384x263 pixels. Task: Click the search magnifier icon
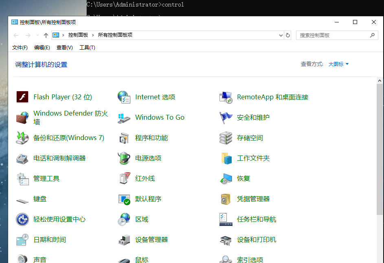[x=372, y=35]
